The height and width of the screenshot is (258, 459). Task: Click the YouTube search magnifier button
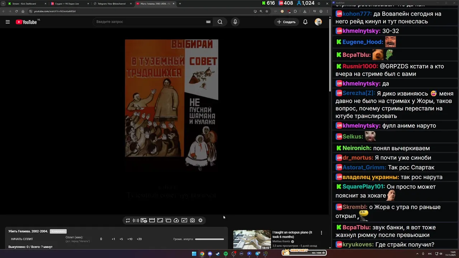point(220,22)
